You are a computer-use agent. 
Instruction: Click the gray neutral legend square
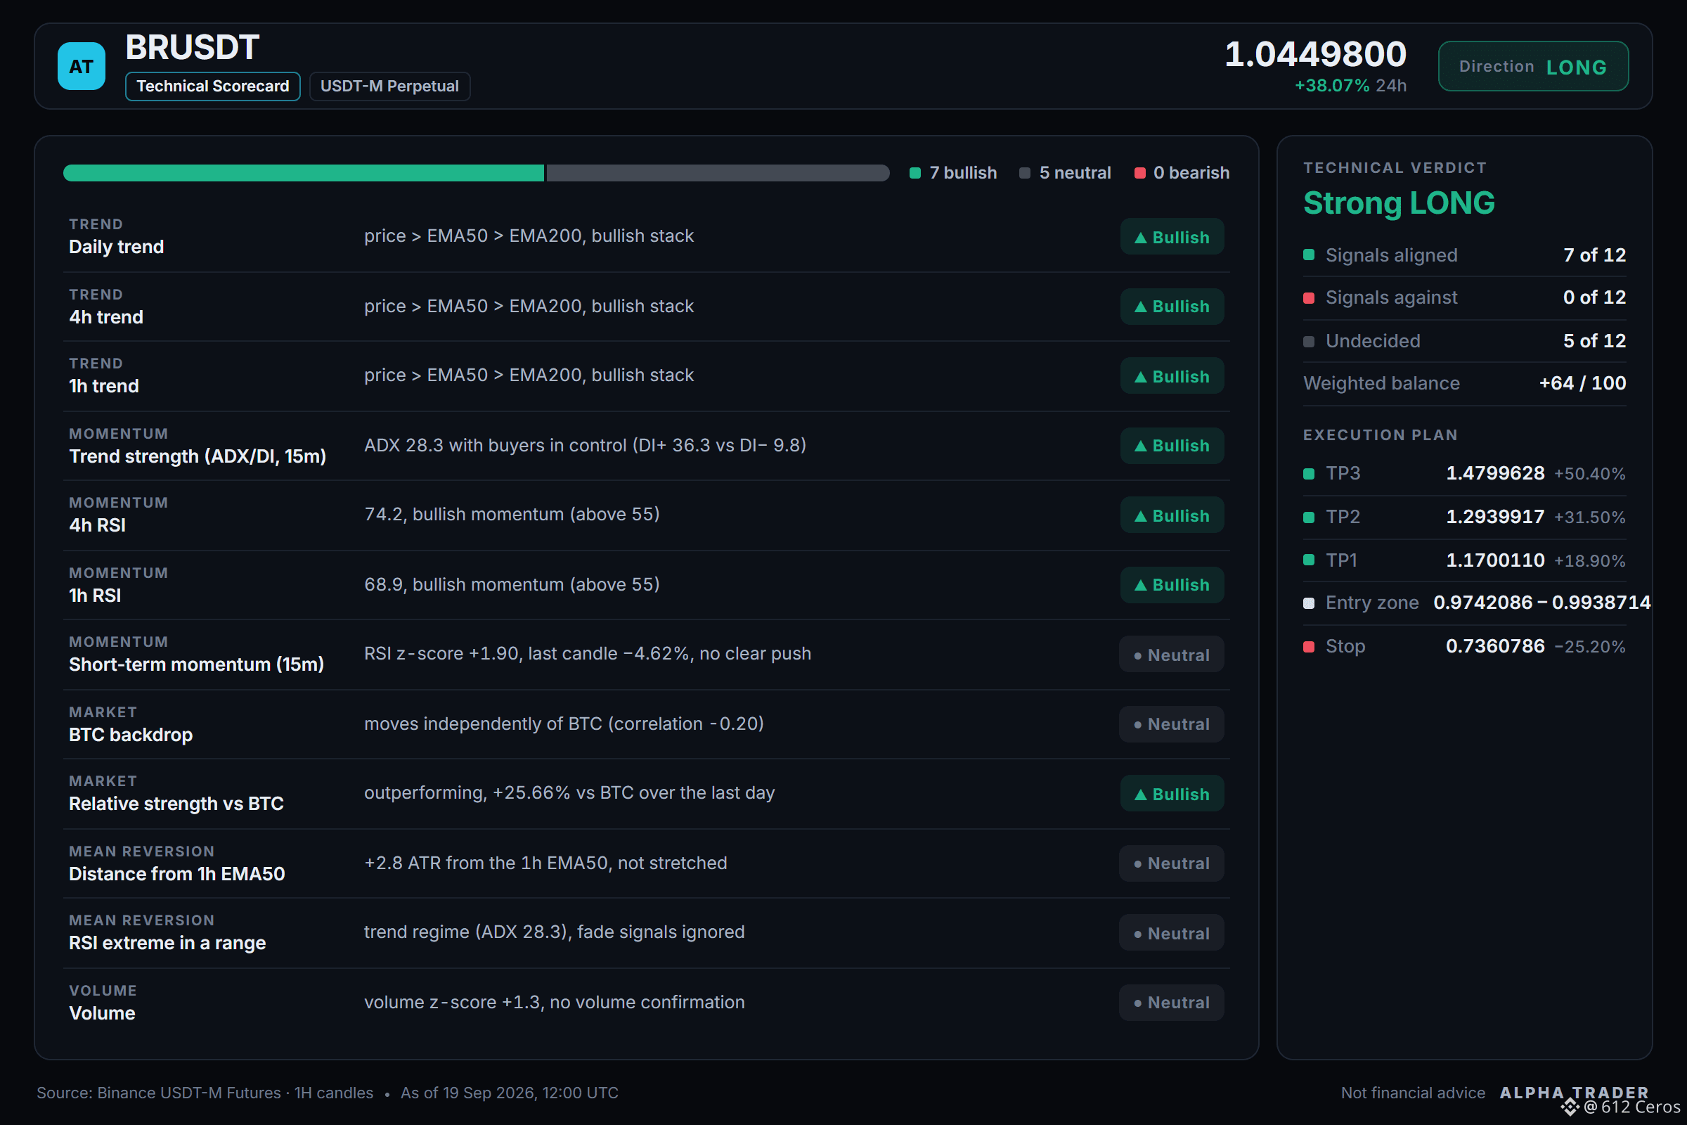point(1024,173)
